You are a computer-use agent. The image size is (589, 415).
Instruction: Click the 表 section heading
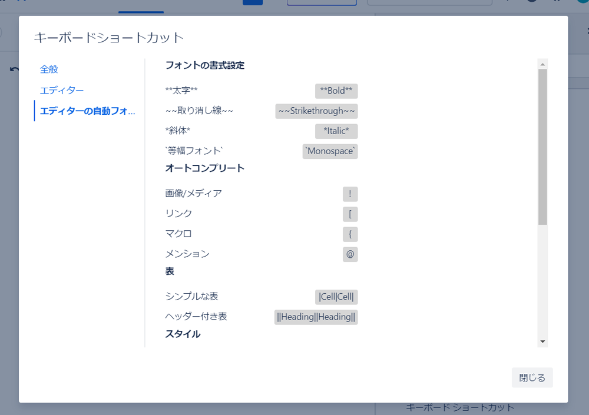[x=170, y=271]
